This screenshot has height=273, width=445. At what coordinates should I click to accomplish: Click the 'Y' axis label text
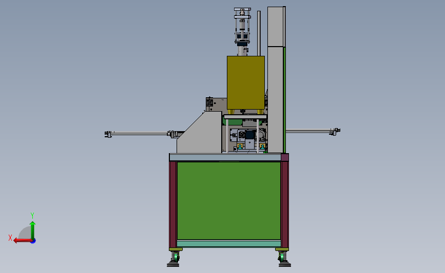click(32, 216)
